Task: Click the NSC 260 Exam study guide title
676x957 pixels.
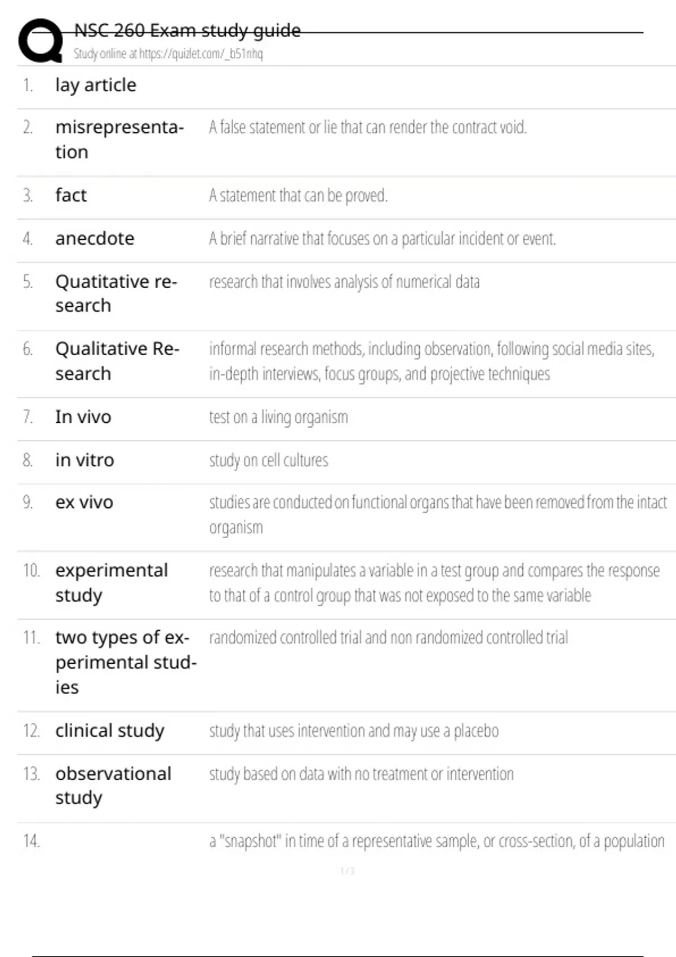Action: click(187, 30)
